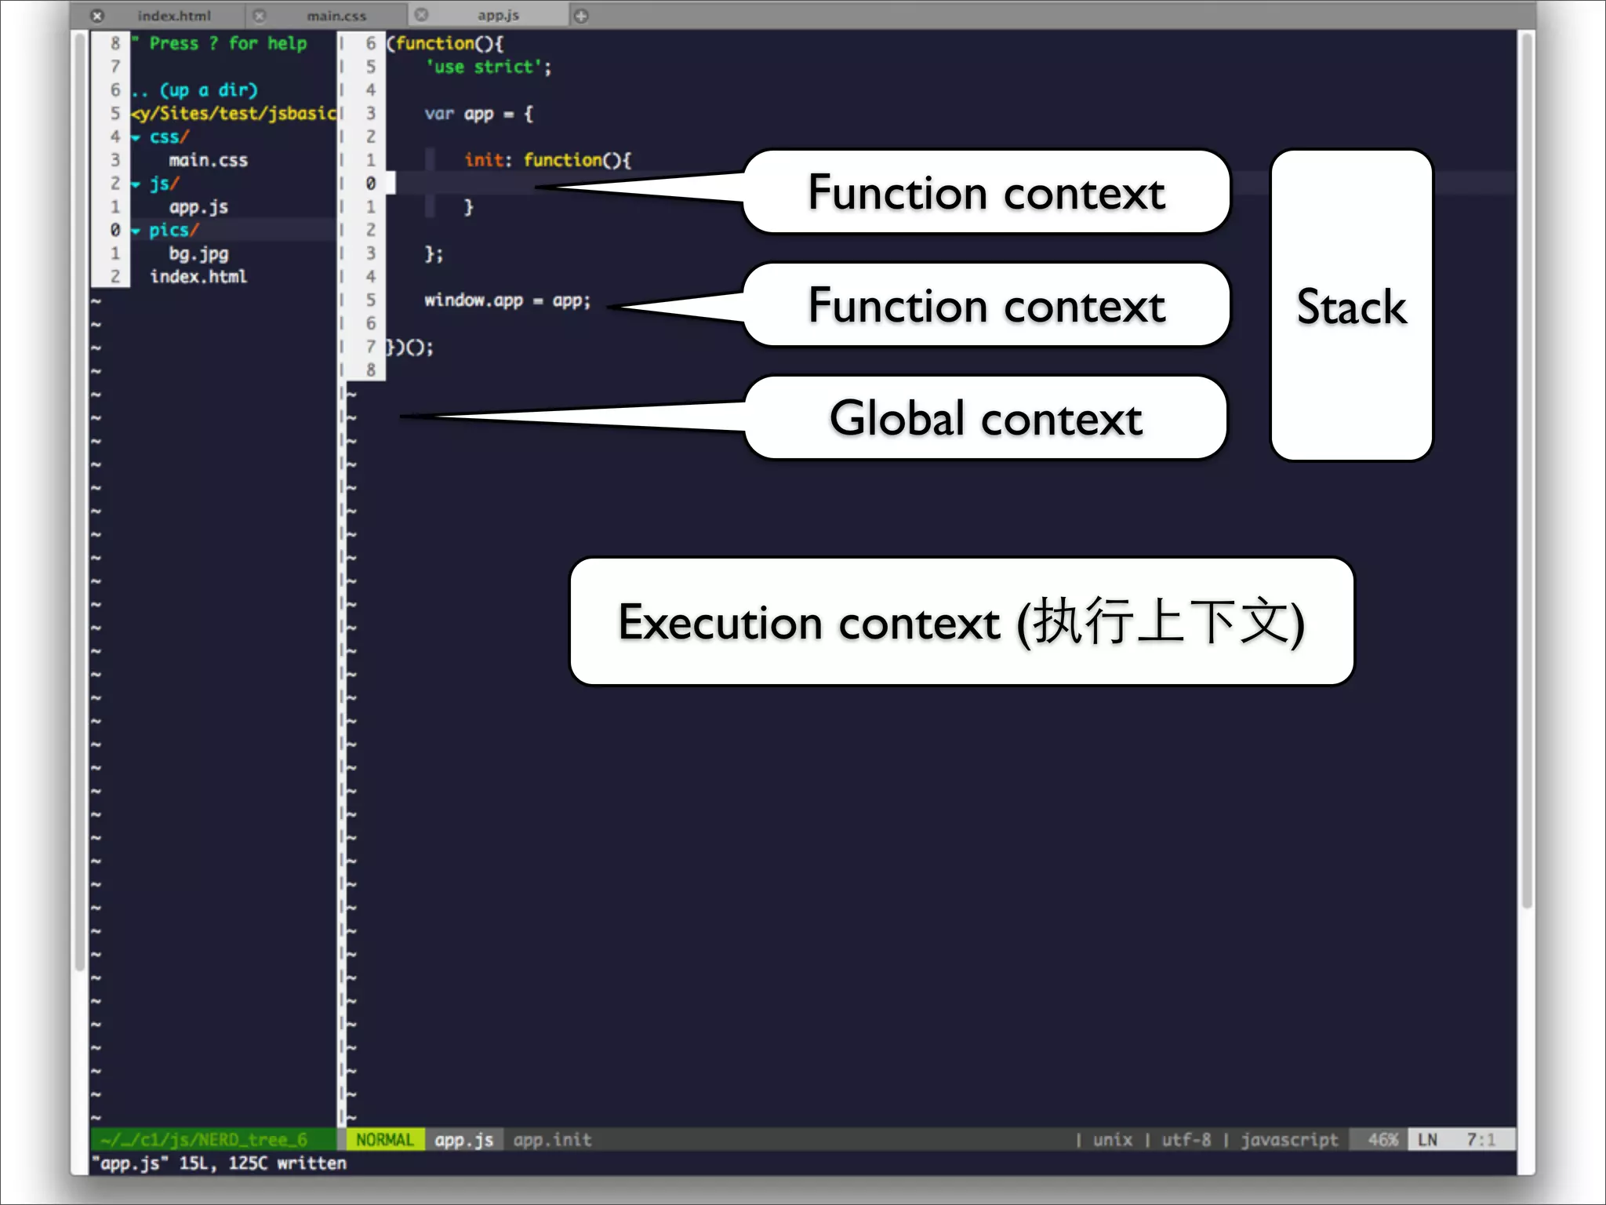This screenshot has width=1606, height=1205.
Task: Click the 'use strict' code line
Action: (488, 67)
